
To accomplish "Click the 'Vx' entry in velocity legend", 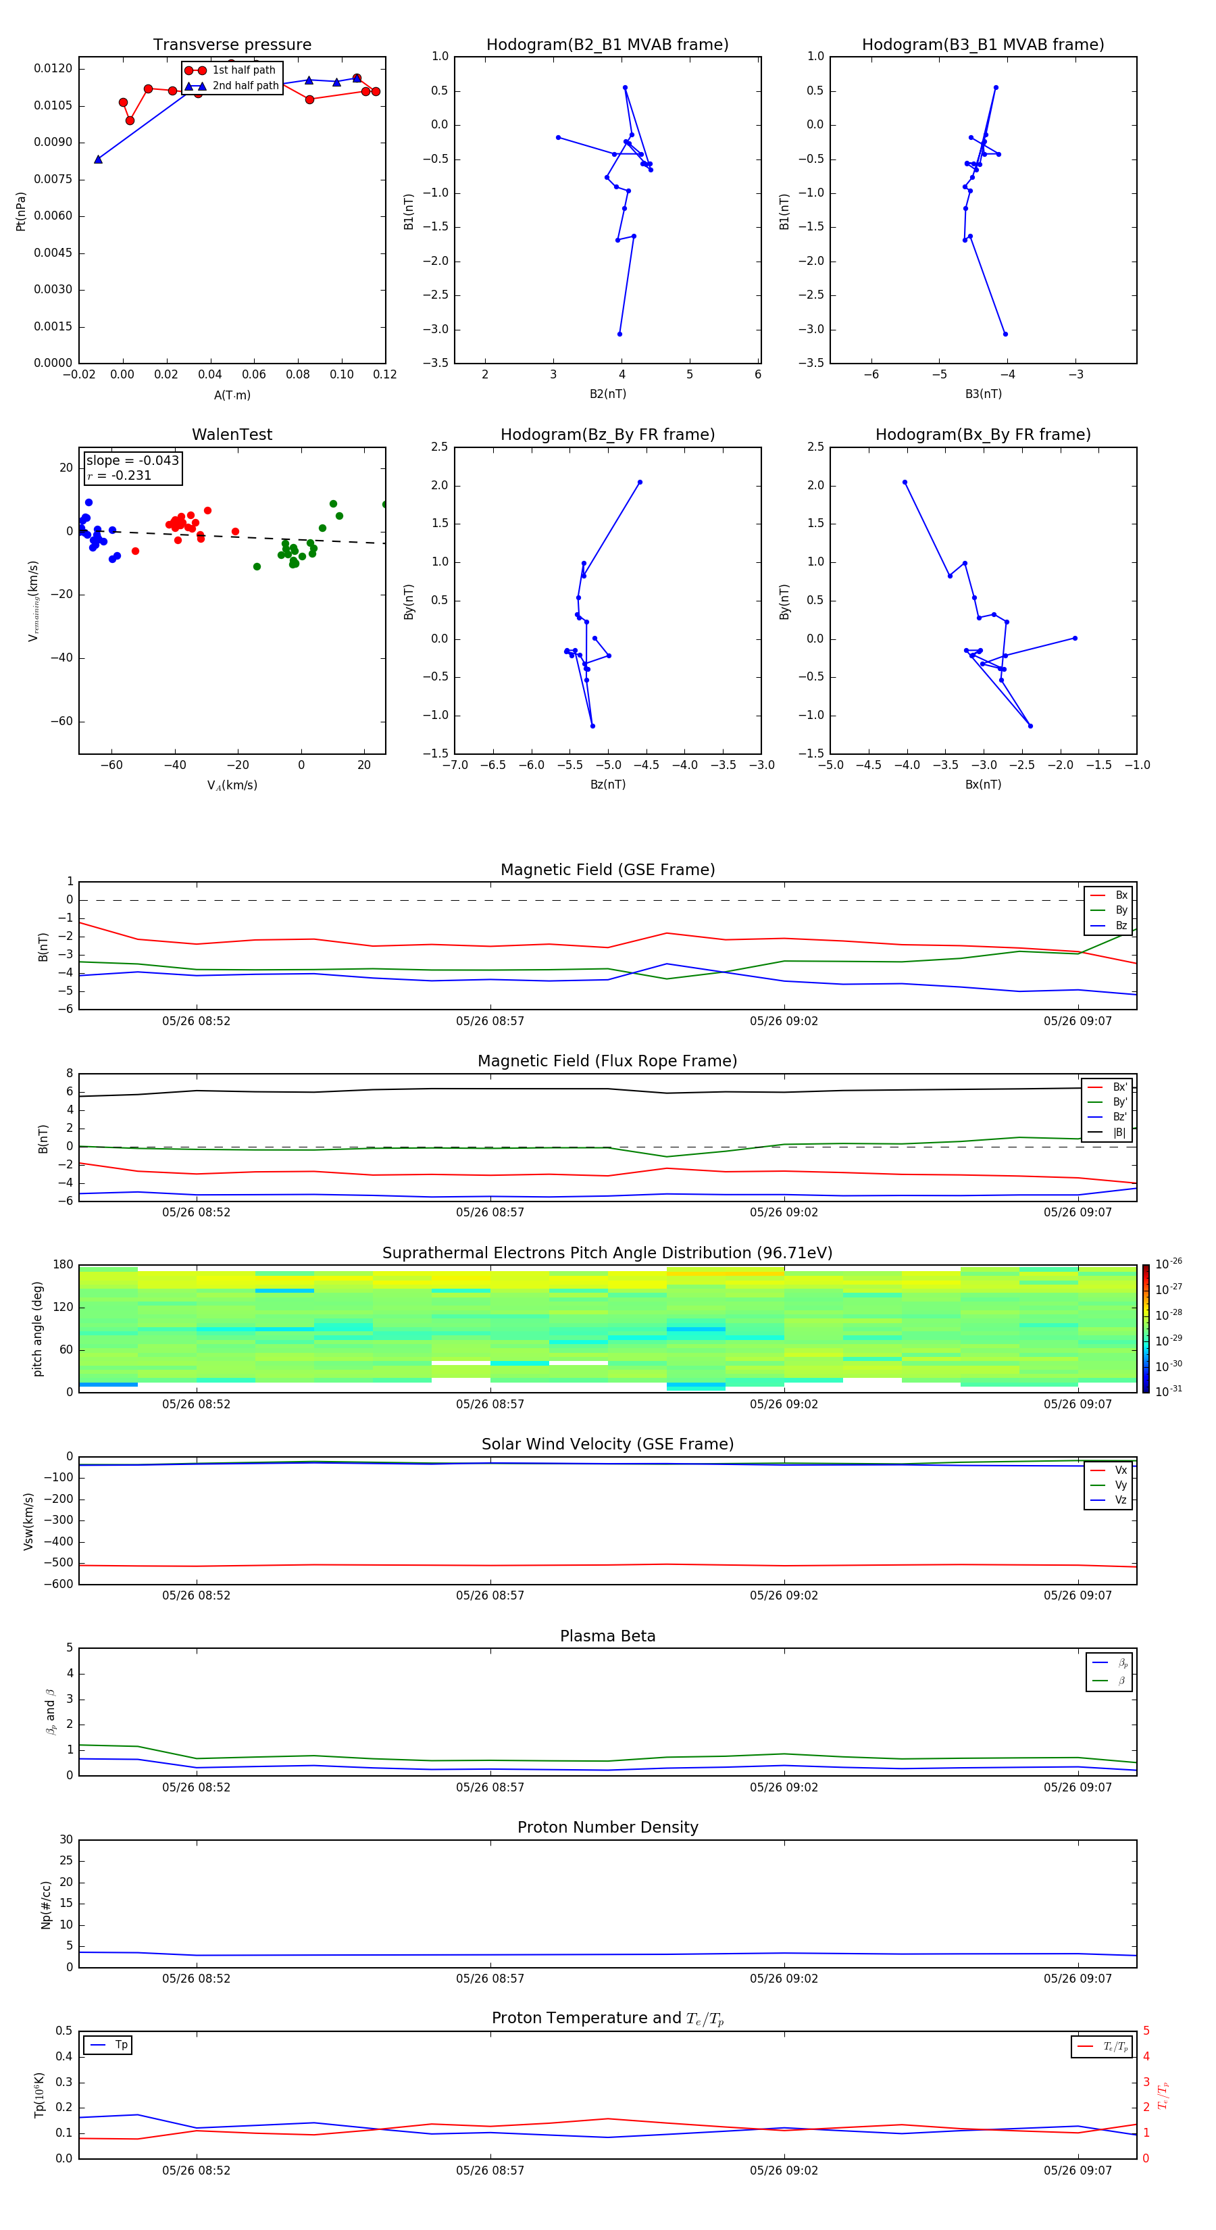I will (x=1109, y=1470).
